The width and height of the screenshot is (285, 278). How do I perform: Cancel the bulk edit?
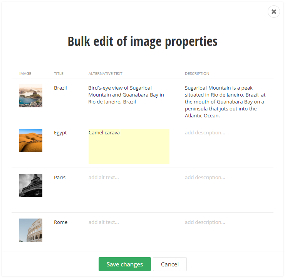(x=169, y=264)
